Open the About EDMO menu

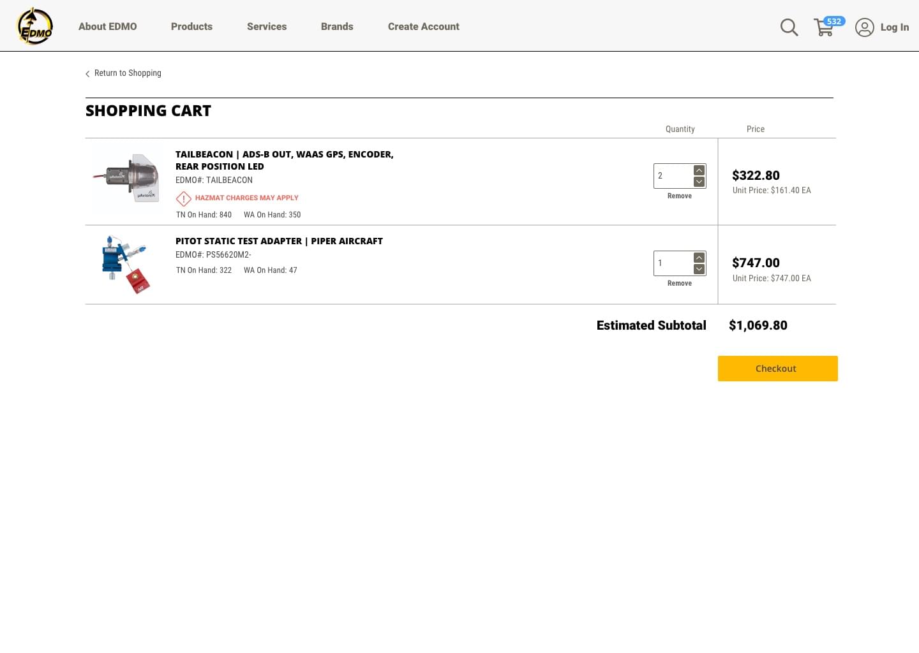point(108,27)
